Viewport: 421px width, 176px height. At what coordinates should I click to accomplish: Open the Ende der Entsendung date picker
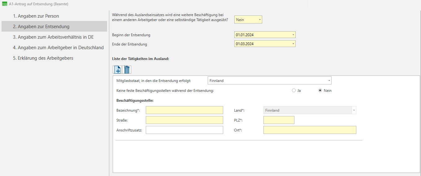pos(293,44)
